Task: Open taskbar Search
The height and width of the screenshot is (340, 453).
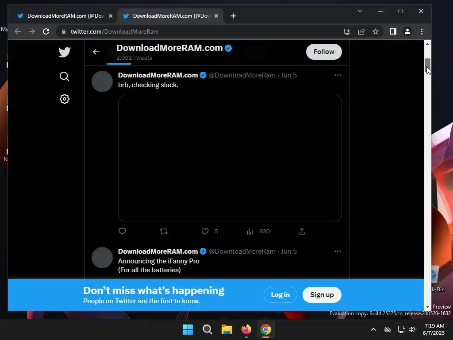Action: click(207, 329)
